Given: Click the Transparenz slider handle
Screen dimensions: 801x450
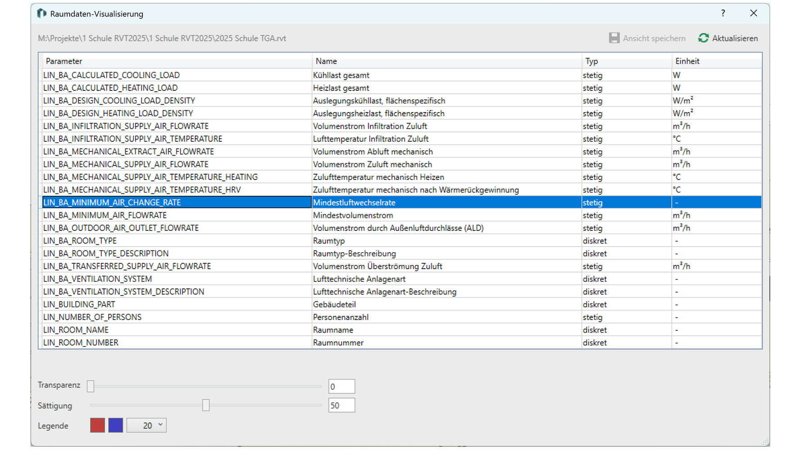Looking at the screenshot, I should [x=91, y=386].
